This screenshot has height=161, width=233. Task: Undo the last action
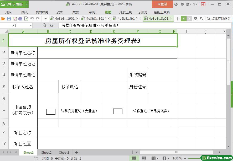tap(32, 19)
